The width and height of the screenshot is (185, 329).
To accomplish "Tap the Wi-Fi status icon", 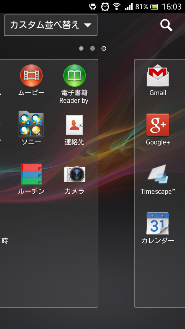I will pyautogui.click(x=116, y=6).
